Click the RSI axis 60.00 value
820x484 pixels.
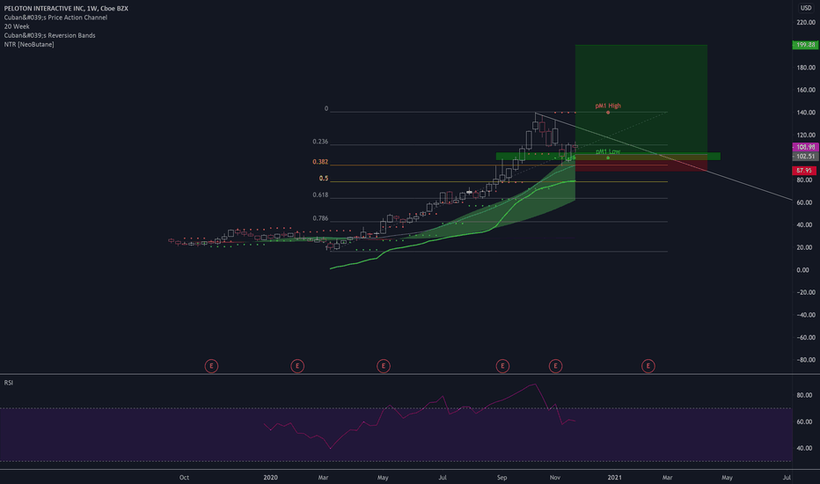coord(804,422)
